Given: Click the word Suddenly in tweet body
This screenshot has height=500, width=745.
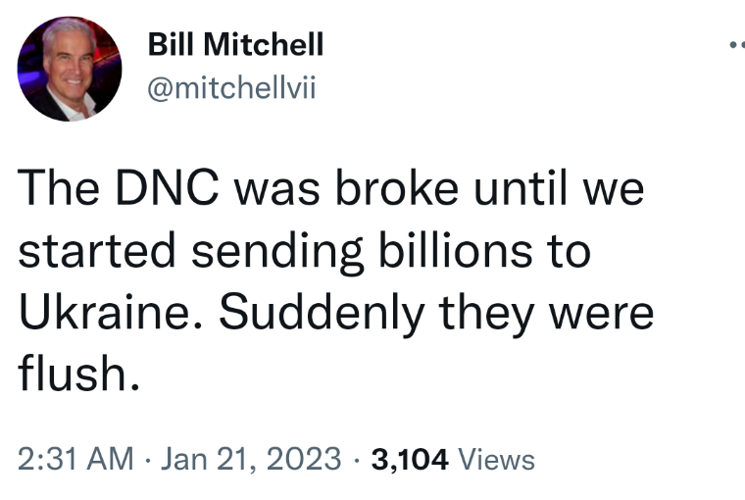Looking at the screenshot, I should tap(322, 315).
